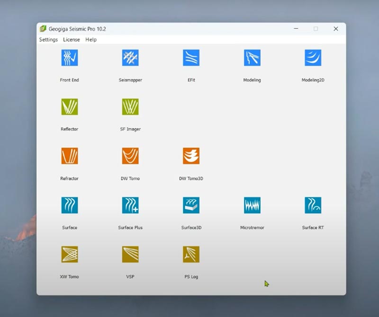Click the "Modeling2D" label text
The height and width of the screenshot is (317, 379).
click(x=313, y=80)
